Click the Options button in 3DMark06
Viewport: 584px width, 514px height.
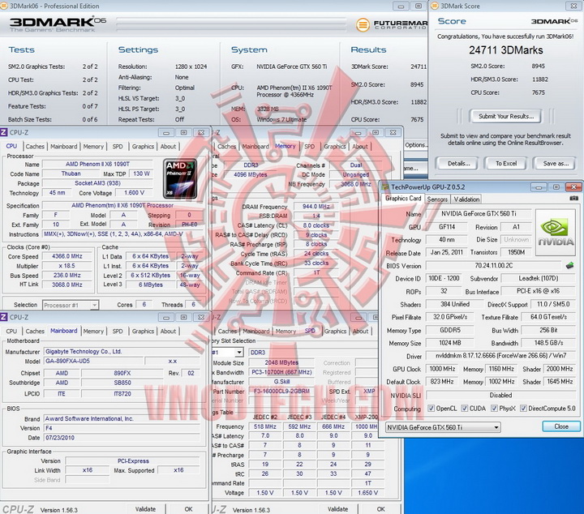point(415,145)
